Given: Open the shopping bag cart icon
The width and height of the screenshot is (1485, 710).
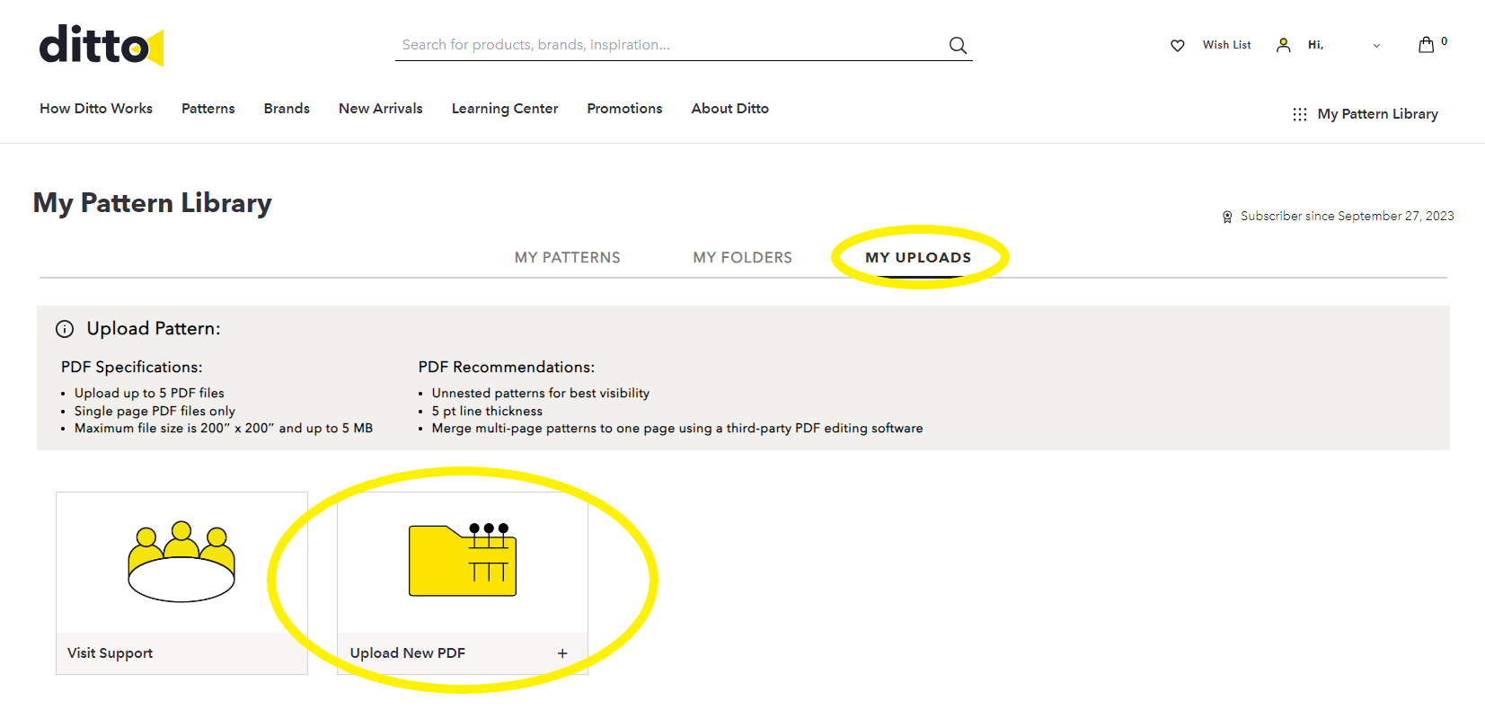Looking at the screenshot, I should 1426,44.
